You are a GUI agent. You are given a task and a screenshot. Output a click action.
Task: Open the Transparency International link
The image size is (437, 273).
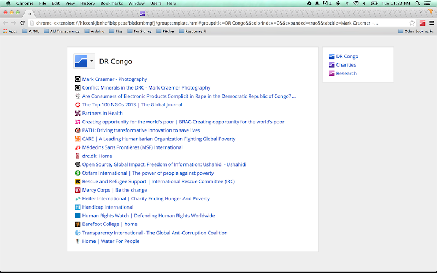[x=155, y=233]
